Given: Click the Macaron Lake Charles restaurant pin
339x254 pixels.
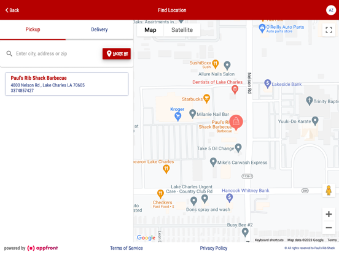Looking at the screenshot, I should coord(166,169).
